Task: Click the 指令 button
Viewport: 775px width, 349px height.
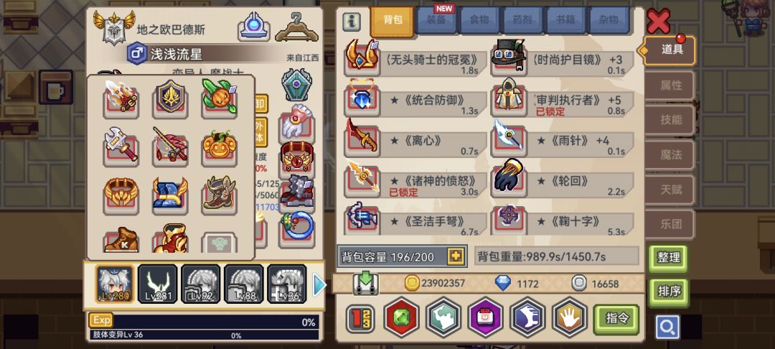Action: [x=616, y=319]
